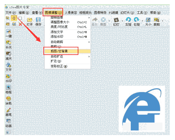Select 抠图/去背景 menu entry
The height and width of the screenshot is (140, 175).
tap(68, 51)
